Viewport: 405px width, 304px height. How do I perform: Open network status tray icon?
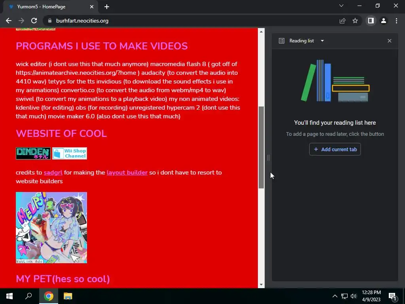(344, 296)
